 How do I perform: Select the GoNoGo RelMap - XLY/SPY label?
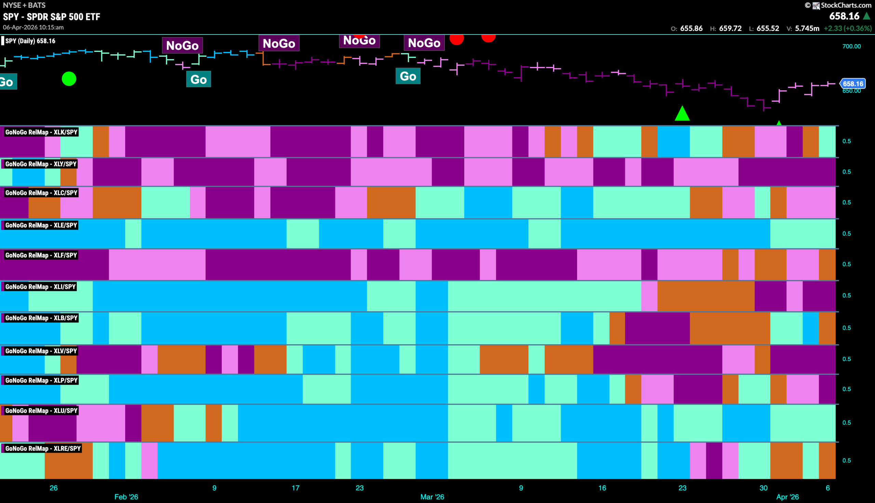coord(41,164)
